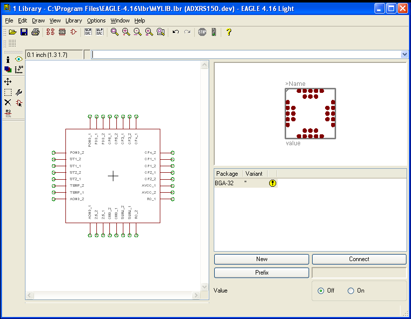
Task: Zoom to fit the drawing
Action: pyautogui.click(x=115, y=31)
